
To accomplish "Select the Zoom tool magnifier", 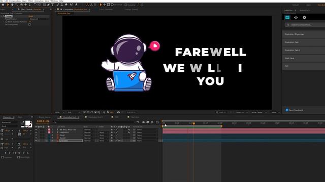I will pyautogui.click(x=16, y=5).
